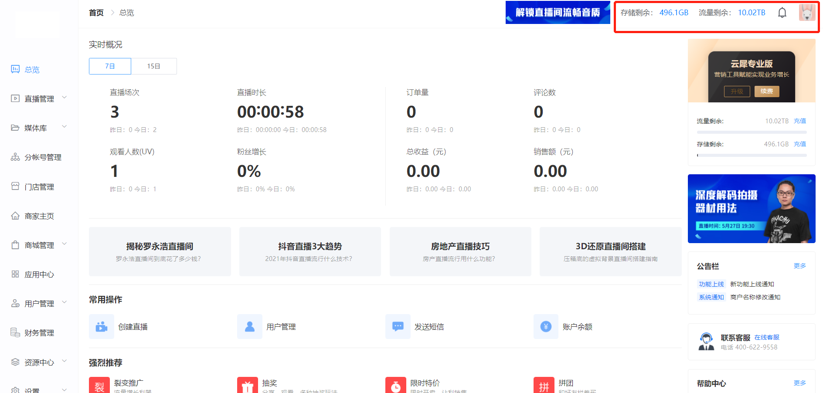
Task: Click the 存储剩余 progress bar
Action: (x=752, y=155)
